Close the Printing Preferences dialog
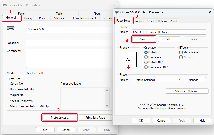 pos(210,12)
